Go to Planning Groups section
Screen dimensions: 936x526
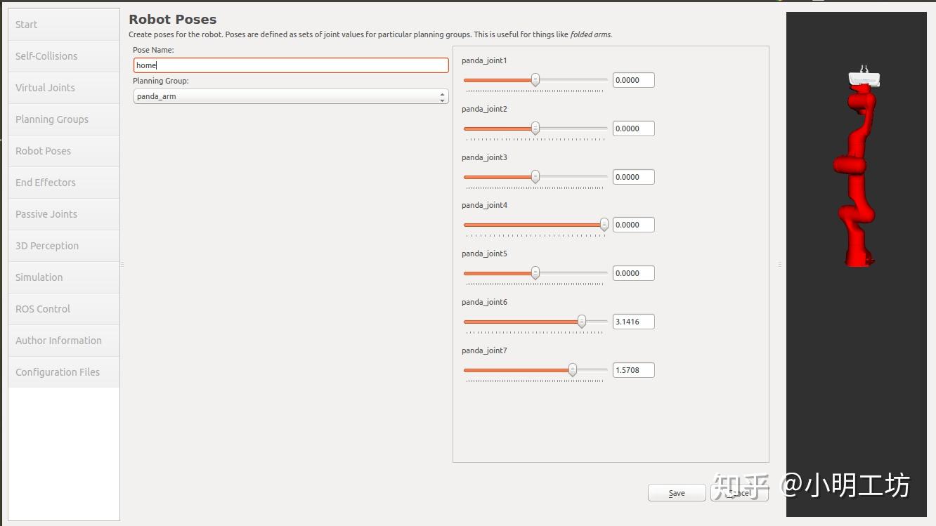[63, 119]
